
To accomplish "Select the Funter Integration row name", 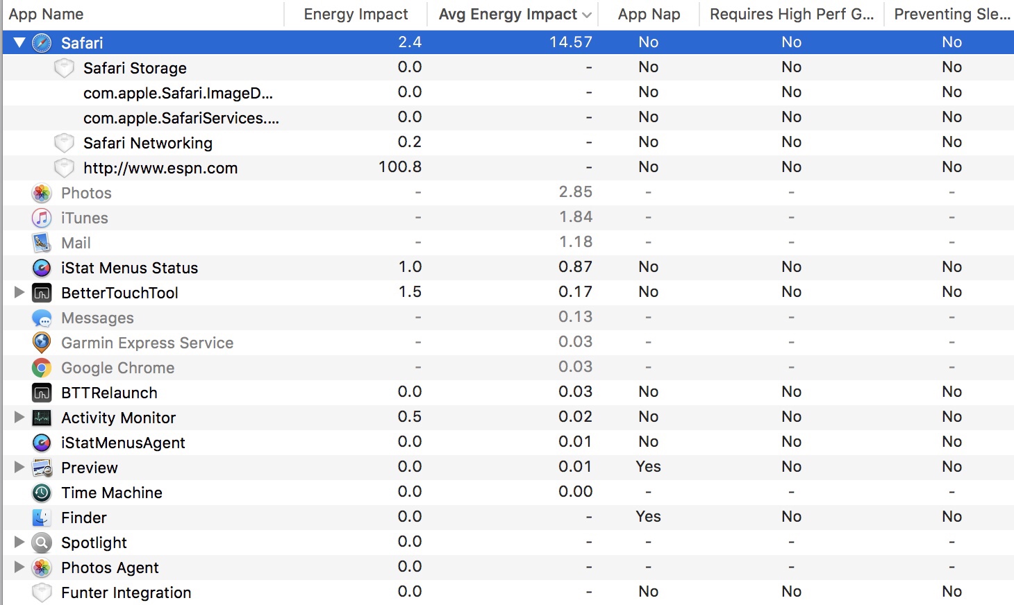I will 126,593.
